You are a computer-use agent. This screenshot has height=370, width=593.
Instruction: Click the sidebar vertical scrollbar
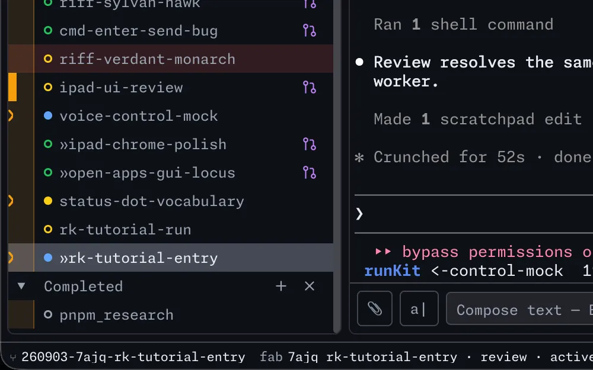[337, 166]
